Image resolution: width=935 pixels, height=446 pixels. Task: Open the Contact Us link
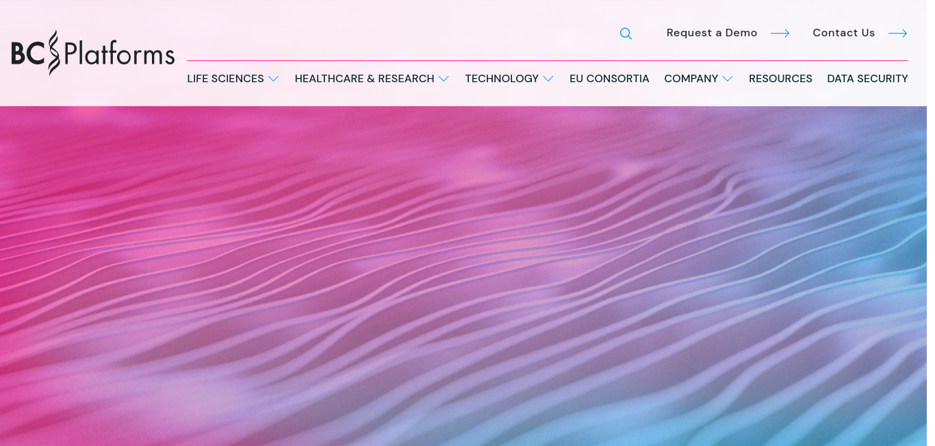pyautogui.click(x=844, y=33)
